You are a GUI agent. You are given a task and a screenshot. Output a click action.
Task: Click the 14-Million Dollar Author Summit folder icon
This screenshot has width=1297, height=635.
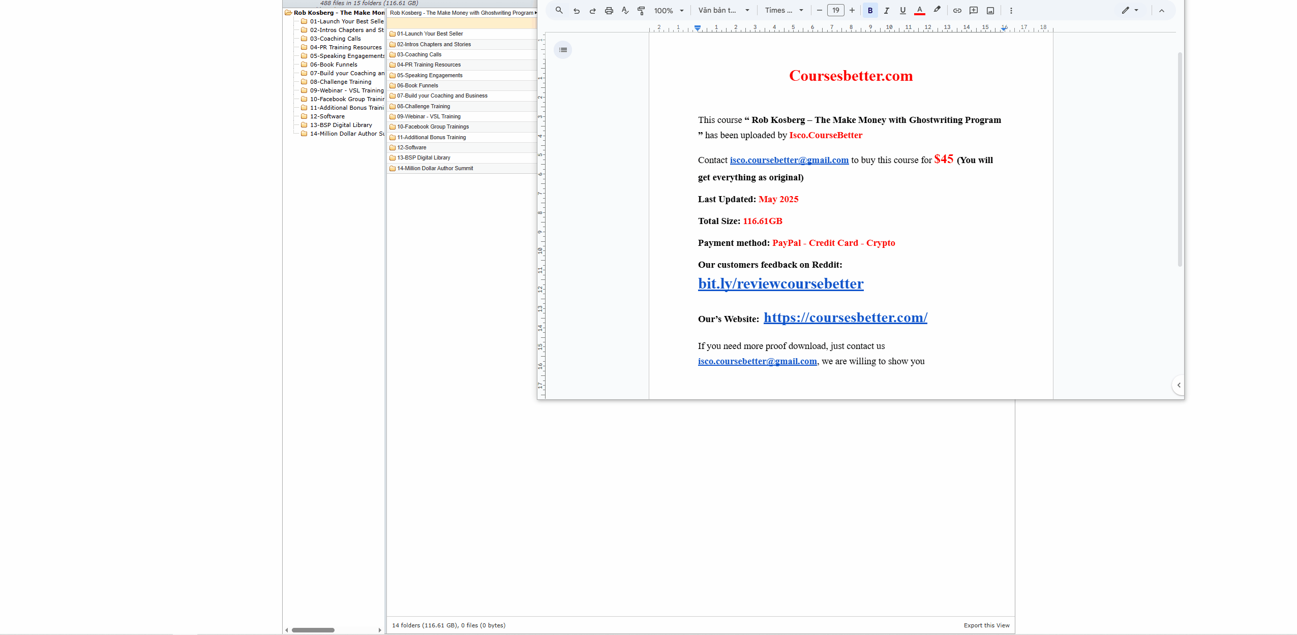(393, 169)
